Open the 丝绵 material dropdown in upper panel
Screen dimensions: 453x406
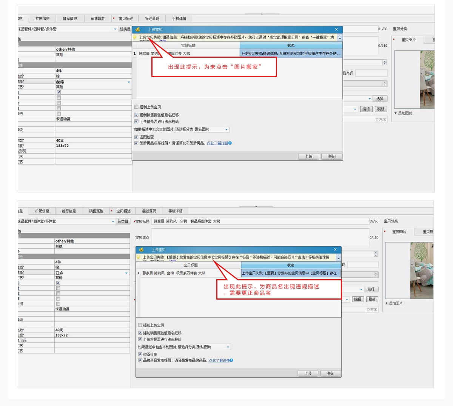pos(129,82)
